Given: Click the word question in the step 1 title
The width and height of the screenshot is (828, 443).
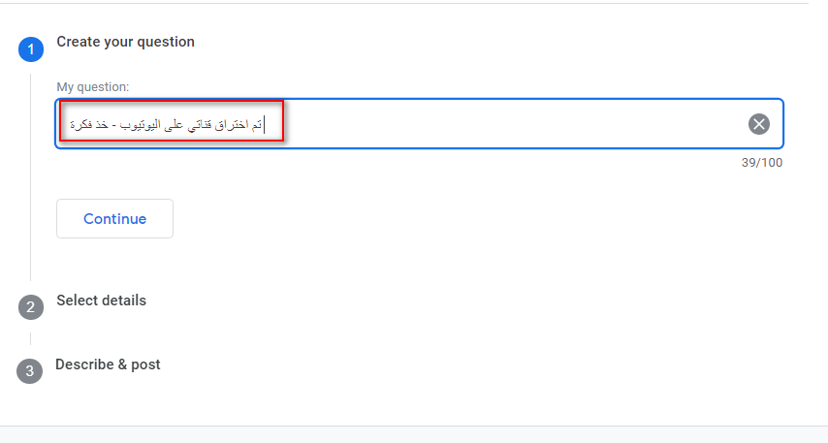Looking at the screenshot, I should [x=165, y=43].
